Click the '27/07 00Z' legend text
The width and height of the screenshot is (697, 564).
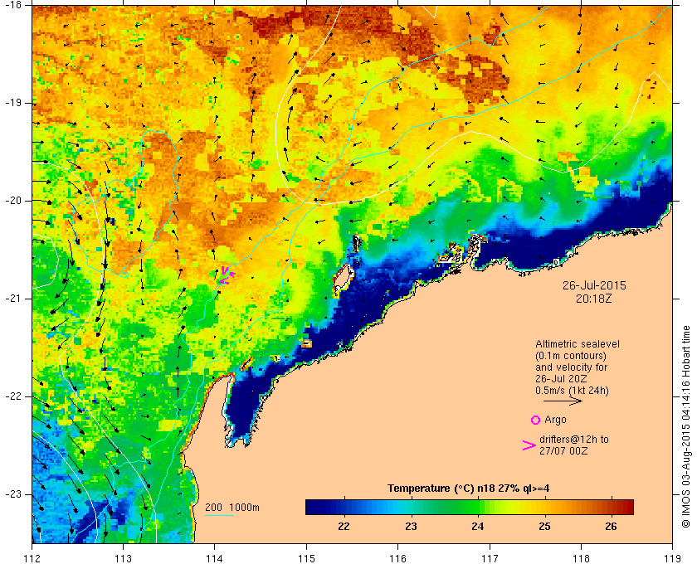tap(563, 451)
